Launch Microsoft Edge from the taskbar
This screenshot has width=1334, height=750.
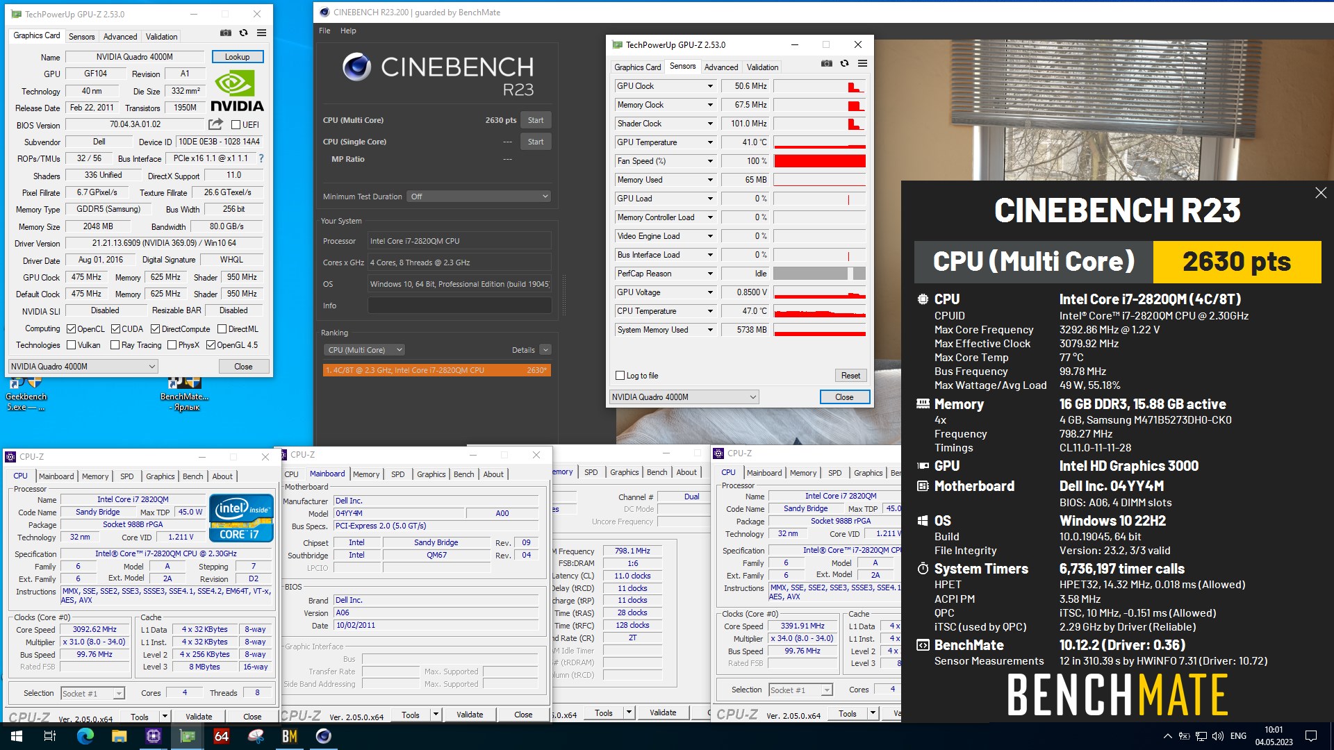(85, 736)
